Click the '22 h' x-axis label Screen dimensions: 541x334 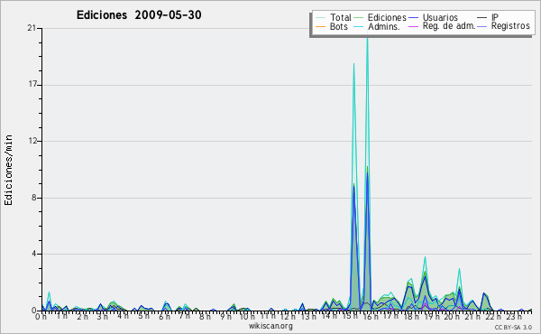(493, 316)
